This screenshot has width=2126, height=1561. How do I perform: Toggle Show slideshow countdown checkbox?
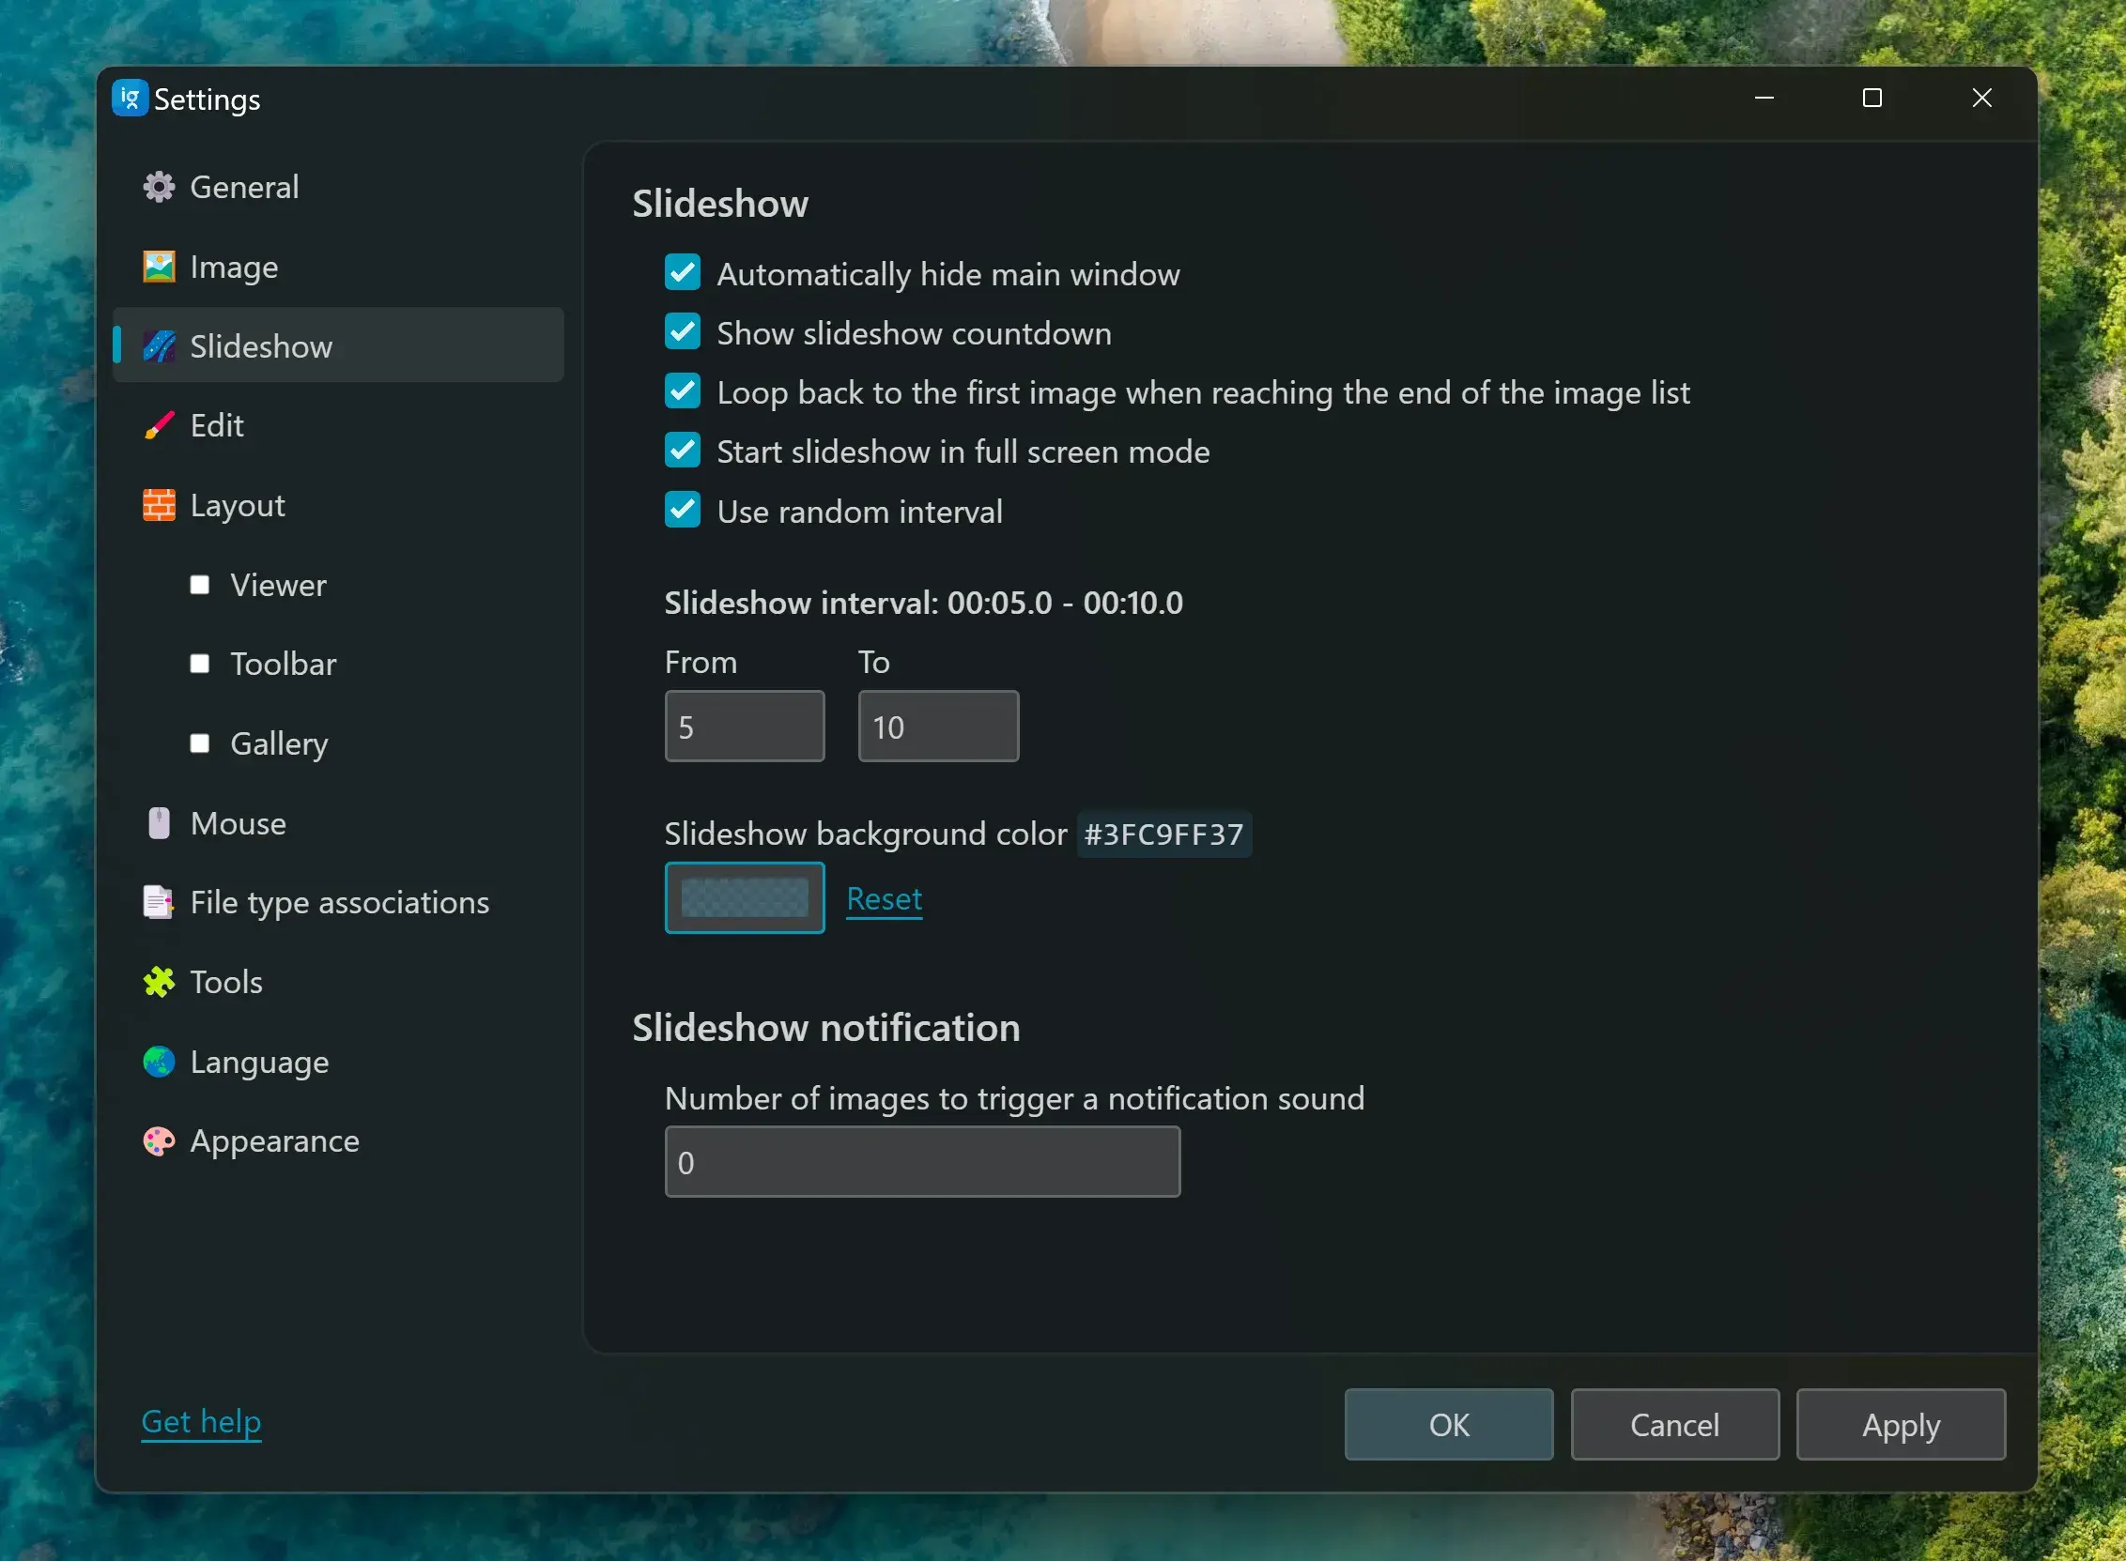[682, 332]
